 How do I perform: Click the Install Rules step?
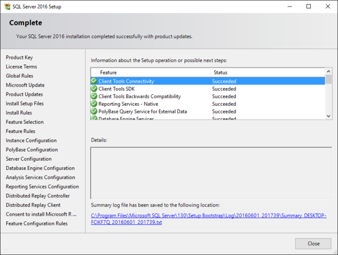click(x=19, y=113)
